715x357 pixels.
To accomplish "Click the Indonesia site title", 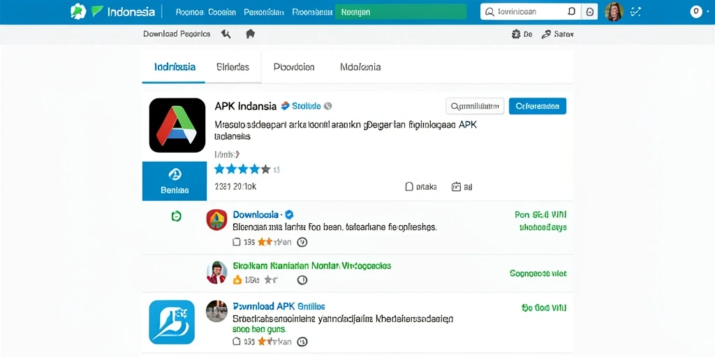I will [x=131, y=12].
